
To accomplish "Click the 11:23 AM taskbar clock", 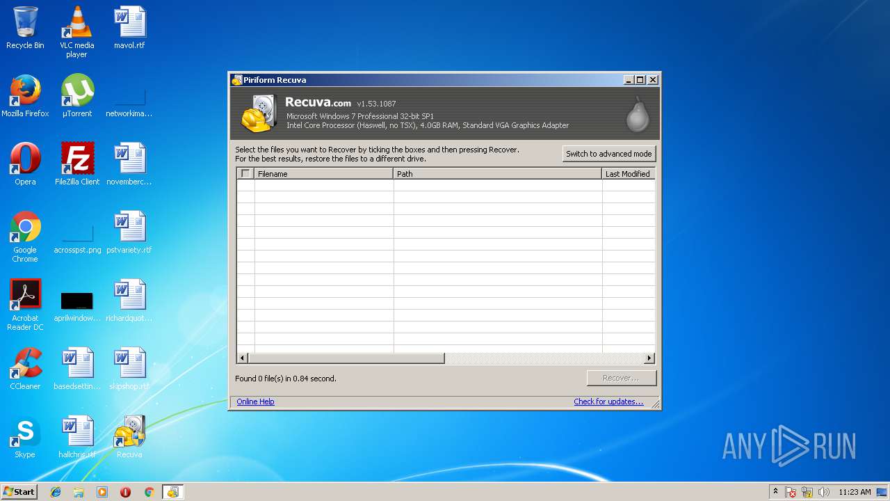I will pos(855,492).
